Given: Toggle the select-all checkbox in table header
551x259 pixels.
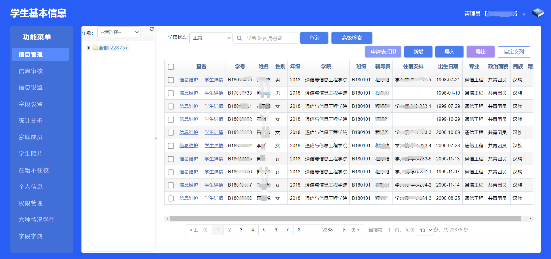Looking at the screenshot, I should [x=171, y=67].
